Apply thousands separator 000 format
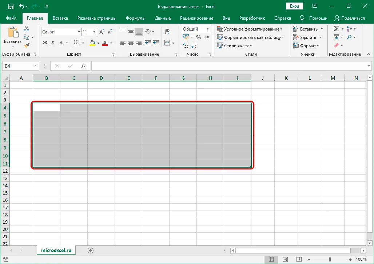 pyautogui.click(x=206, y=37)
